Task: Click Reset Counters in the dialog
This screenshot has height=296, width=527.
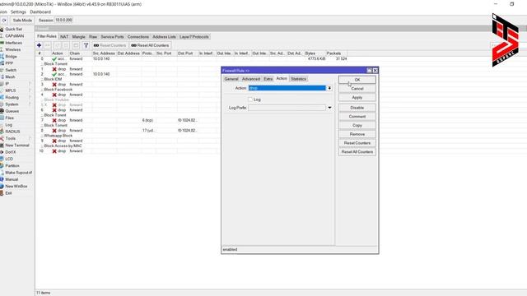Action: pyautogui.click(x=357, y=143)
